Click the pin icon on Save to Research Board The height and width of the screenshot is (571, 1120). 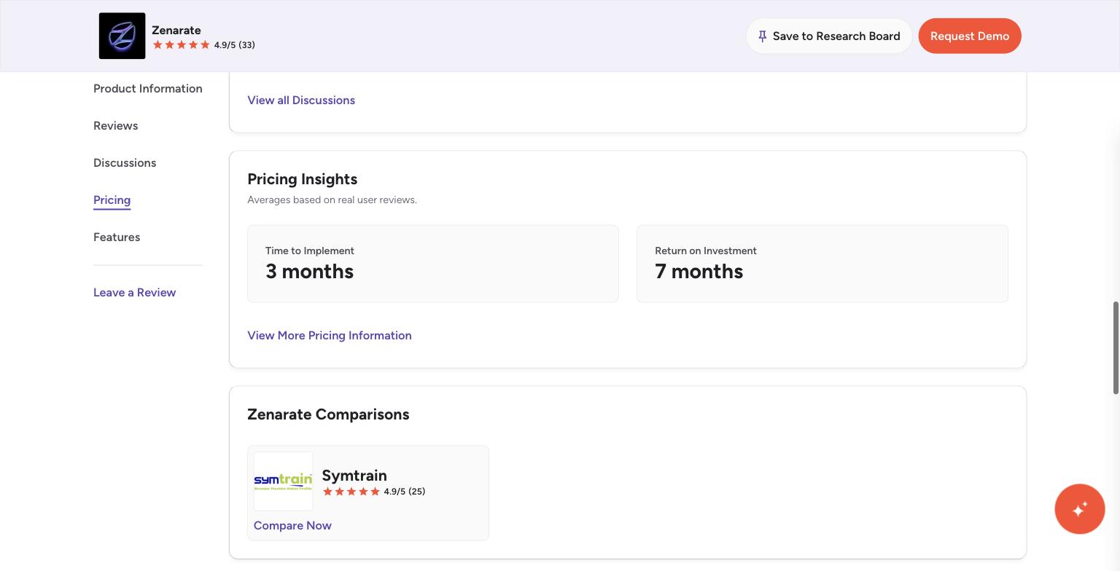tap(762, 36)
